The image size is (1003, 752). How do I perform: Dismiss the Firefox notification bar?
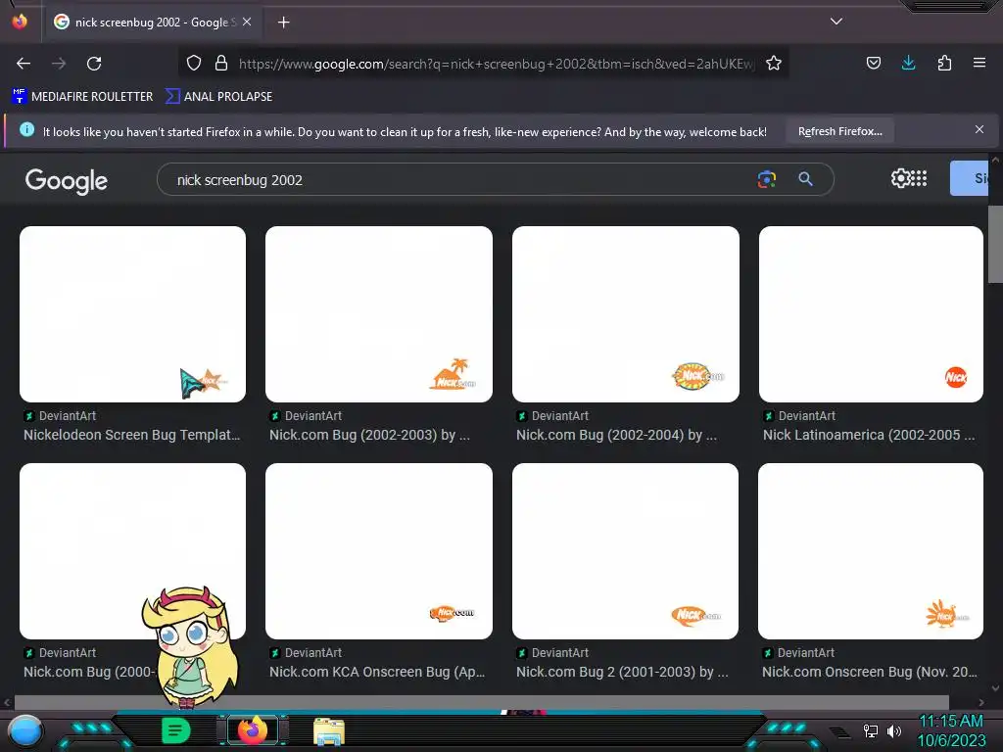[979, 130]
